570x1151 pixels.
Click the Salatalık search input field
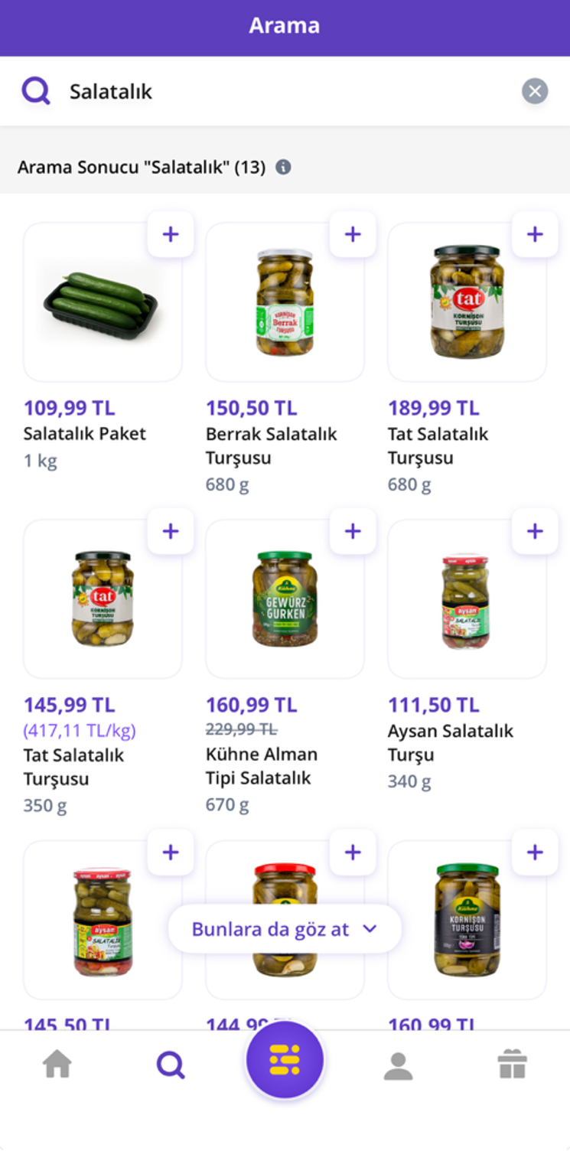coord(291,92)
